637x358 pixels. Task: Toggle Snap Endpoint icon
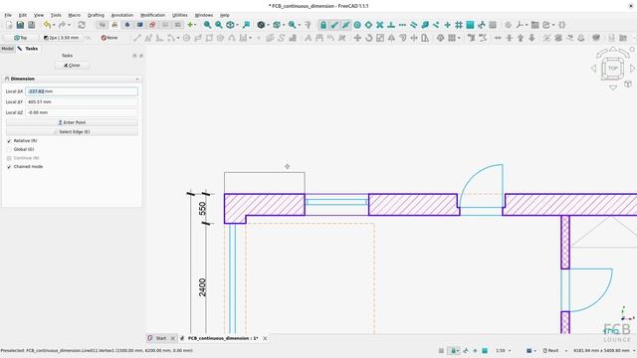[334, 25]
